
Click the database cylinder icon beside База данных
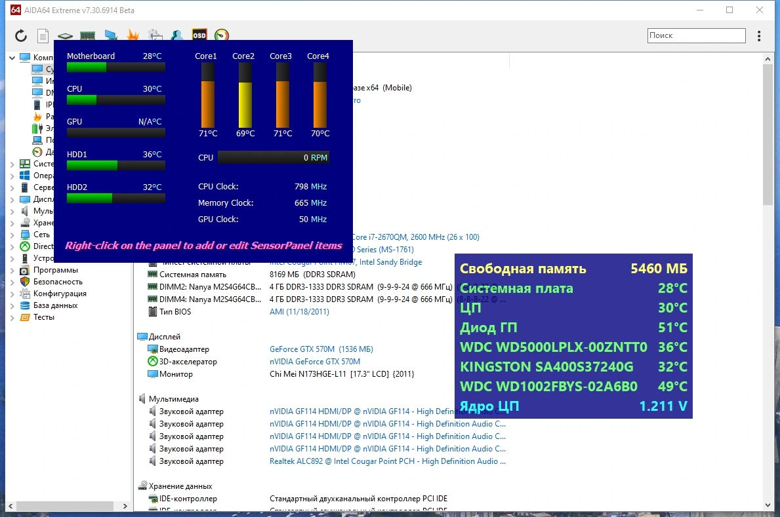coord(25,305)
